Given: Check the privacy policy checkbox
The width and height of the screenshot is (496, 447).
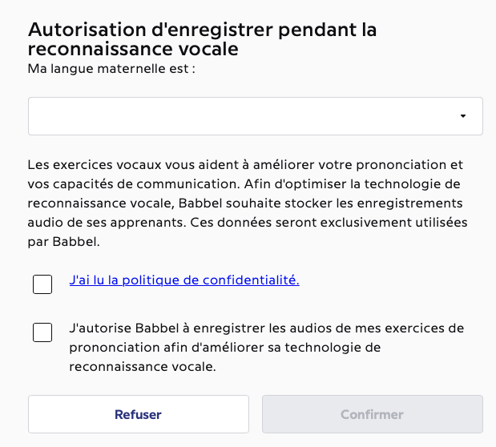Looking at the screenshot, I should [42, 284].
